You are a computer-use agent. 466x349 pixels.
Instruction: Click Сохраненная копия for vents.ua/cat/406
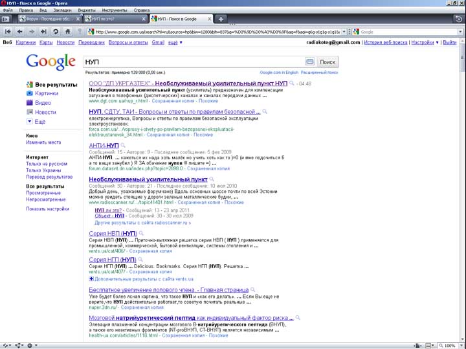click(150, 251)
